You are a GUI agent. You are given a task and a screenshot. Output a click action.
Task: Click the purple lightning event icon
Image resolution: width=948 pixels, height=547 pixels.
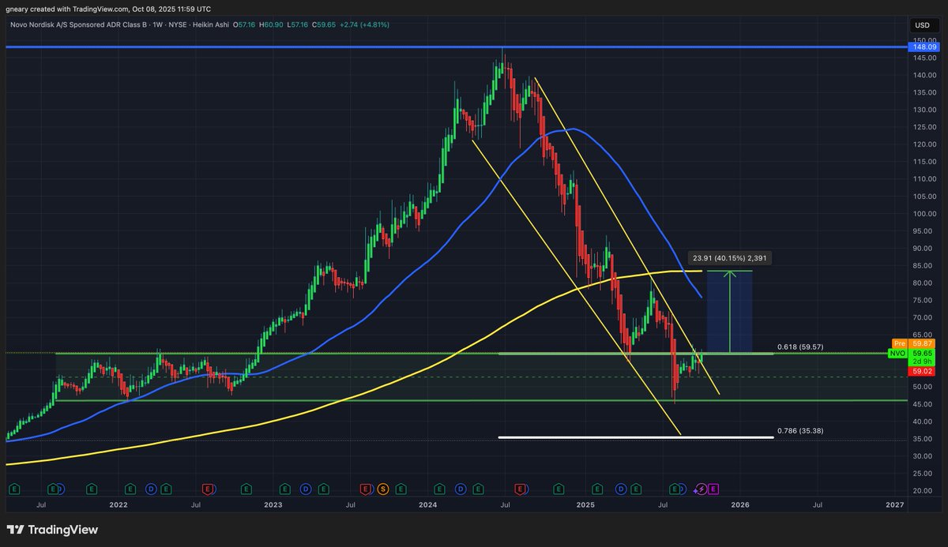click(700, 489)
